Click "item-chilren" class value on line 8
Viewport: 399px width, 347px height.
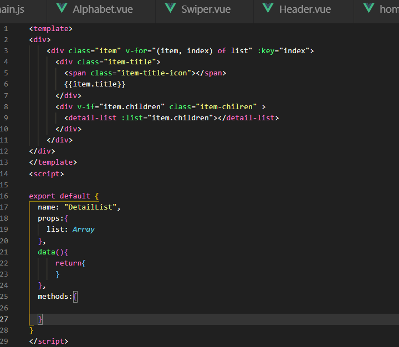point(226,106)
